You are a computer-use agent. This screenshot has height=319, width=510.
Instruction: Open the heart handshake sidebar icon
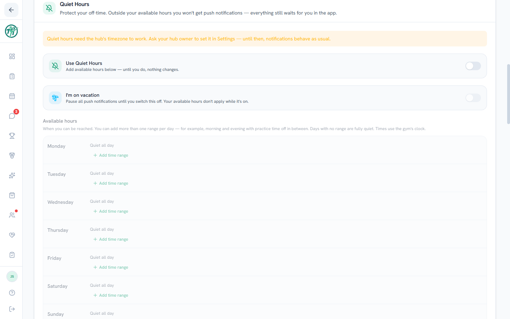pyautogui.click(x=12, y=235)
